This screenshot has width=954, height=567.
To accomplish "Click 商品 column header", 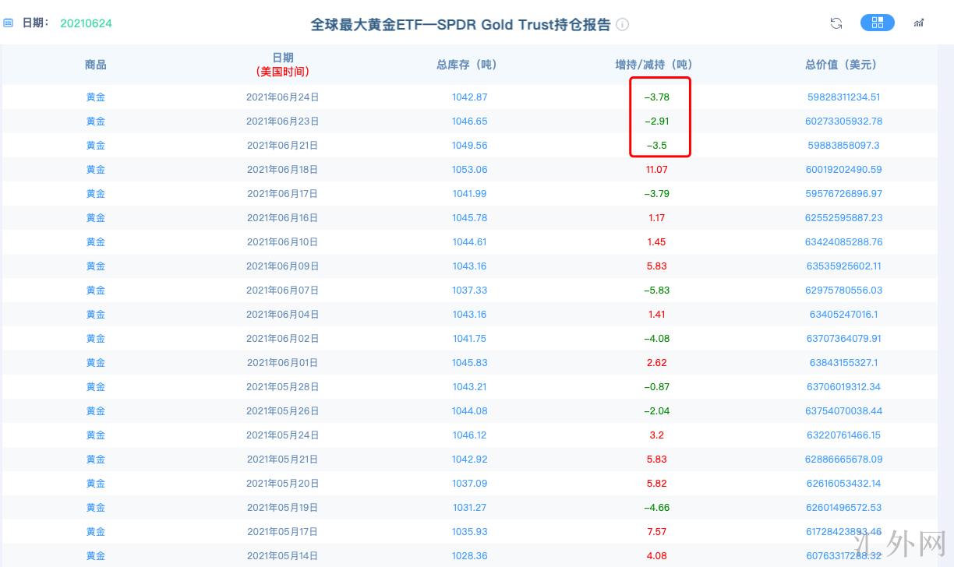I will 96,65.
